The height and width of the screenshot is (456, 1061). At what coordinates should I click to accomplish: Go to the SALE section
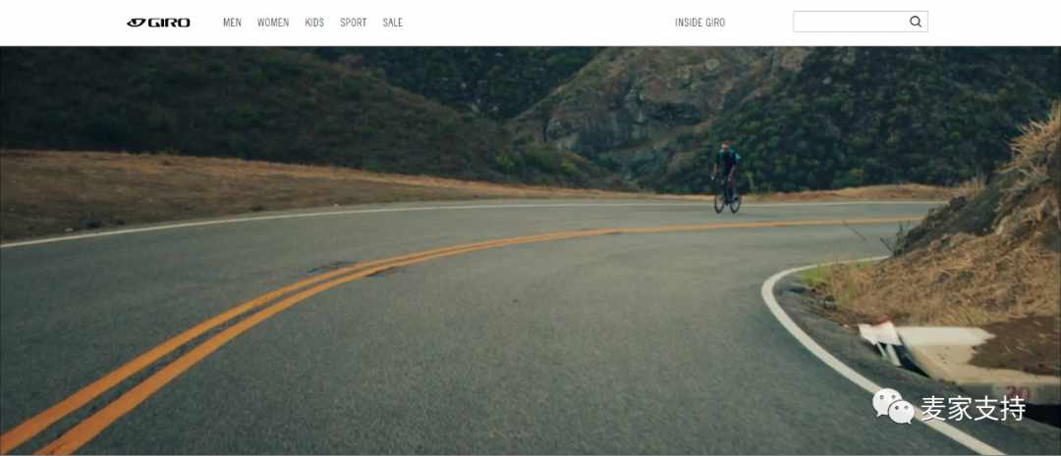click(392, 23)
